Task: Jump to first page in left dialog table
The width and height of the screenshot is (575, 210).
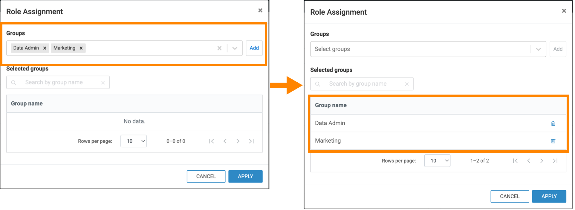Action: 212,141
